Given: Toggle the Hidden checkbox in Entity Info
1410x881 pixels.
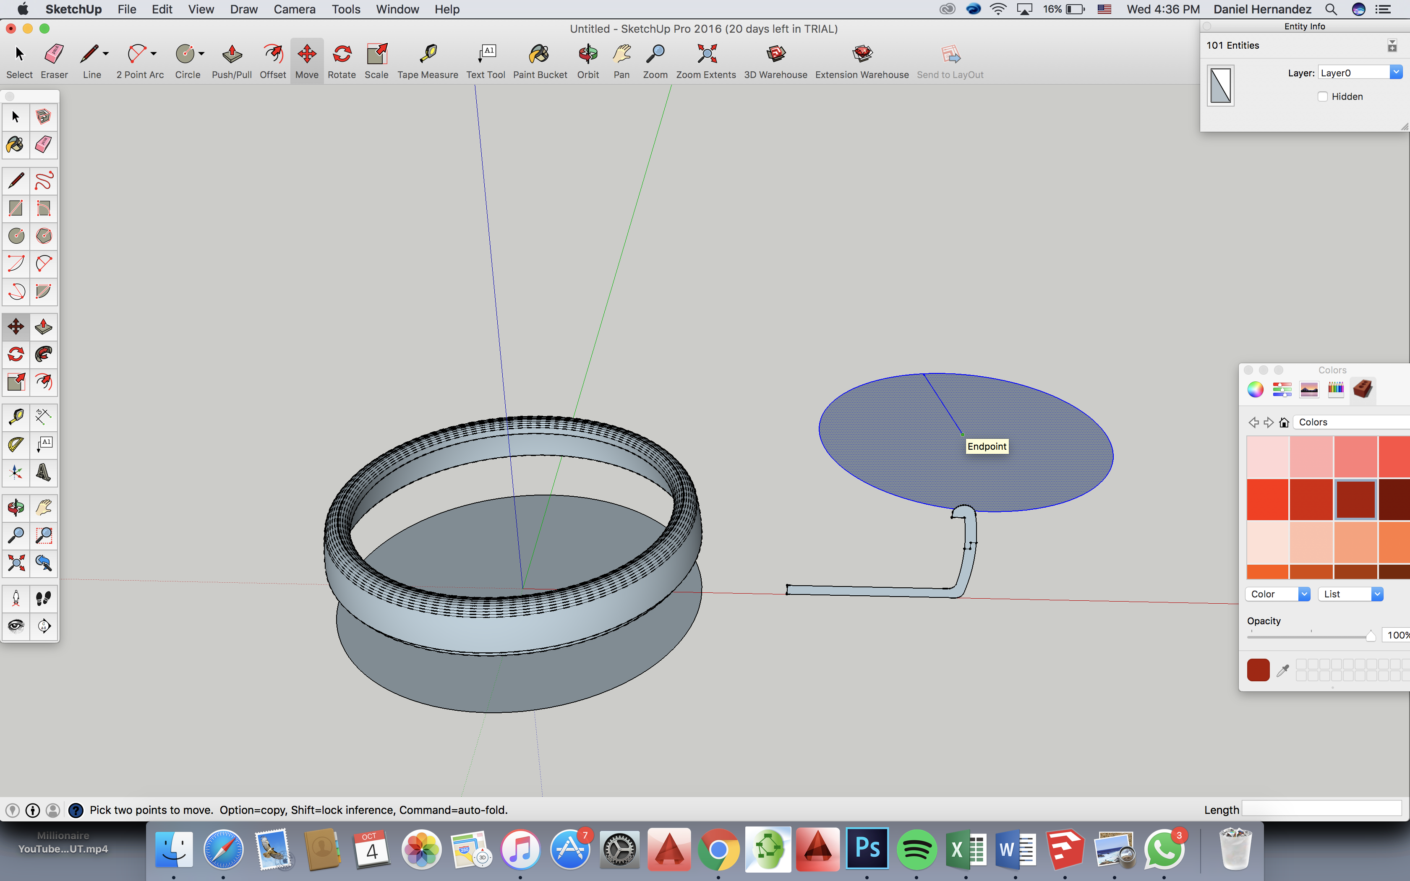Looking at the screenshot, I should [1323, 97].
